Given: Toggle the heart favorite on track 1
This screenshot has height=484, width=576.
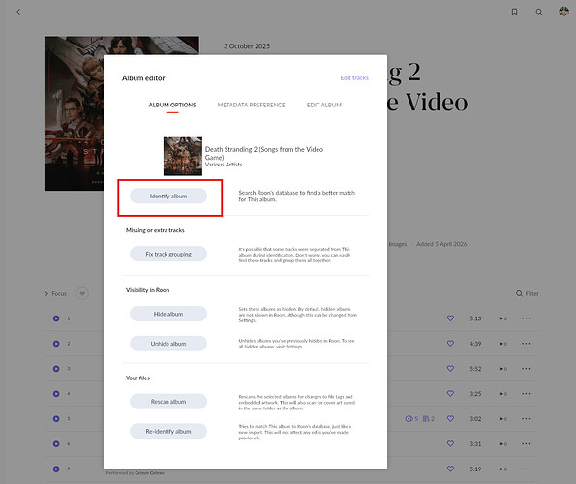Looking at the screenshot, I should pos(450,318).
